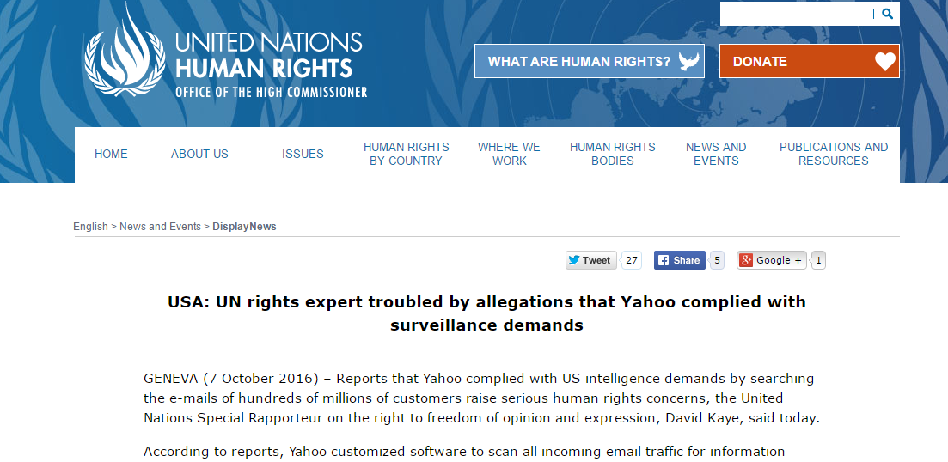Click the Facebook Share button
This screenshot has height=462, width=948.
[680, 260]
